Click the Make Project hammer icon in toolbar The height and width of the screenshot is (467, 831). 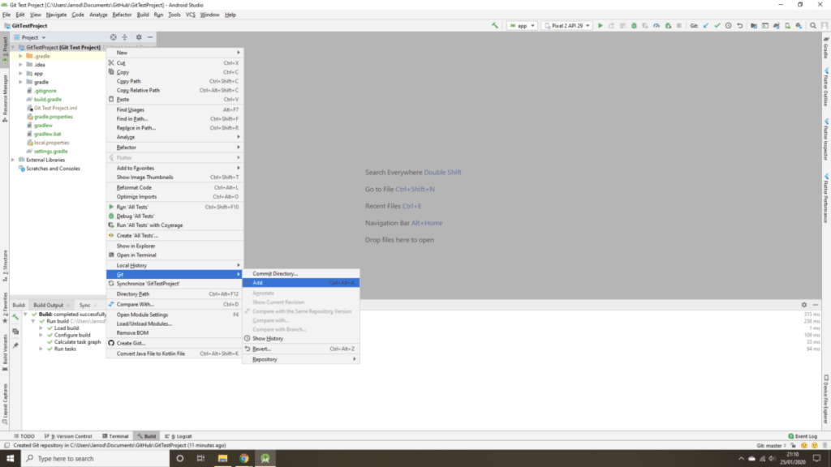(x=495, y=26)
